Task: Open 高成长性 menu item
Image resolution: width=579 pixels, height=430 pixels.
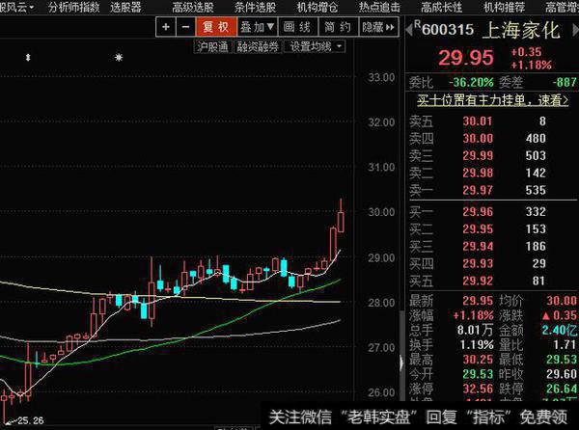Action: [x=442, y=7]
